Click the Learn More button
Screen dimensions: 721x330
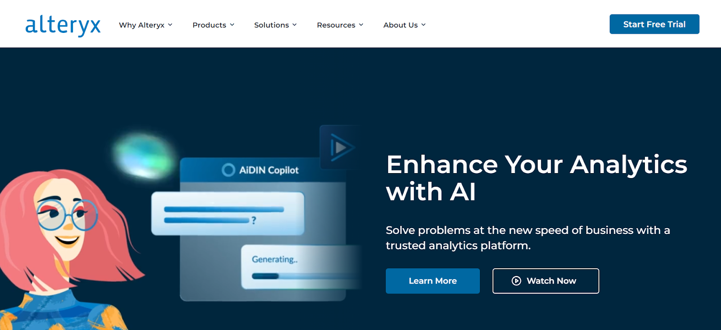coord(433,281)
